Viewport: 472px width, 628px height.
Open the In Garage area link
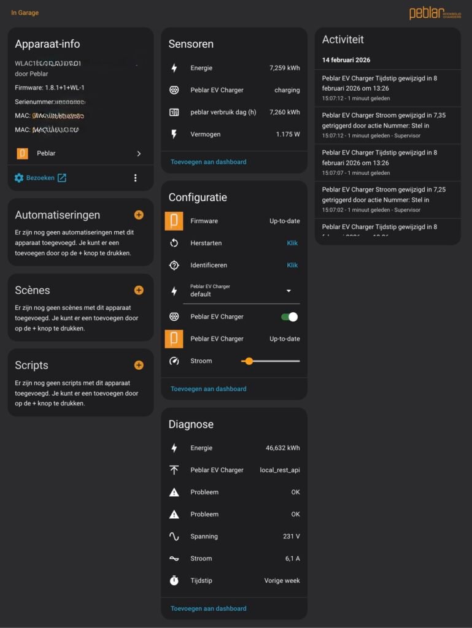pyautogui.click(x=25, y=13)
